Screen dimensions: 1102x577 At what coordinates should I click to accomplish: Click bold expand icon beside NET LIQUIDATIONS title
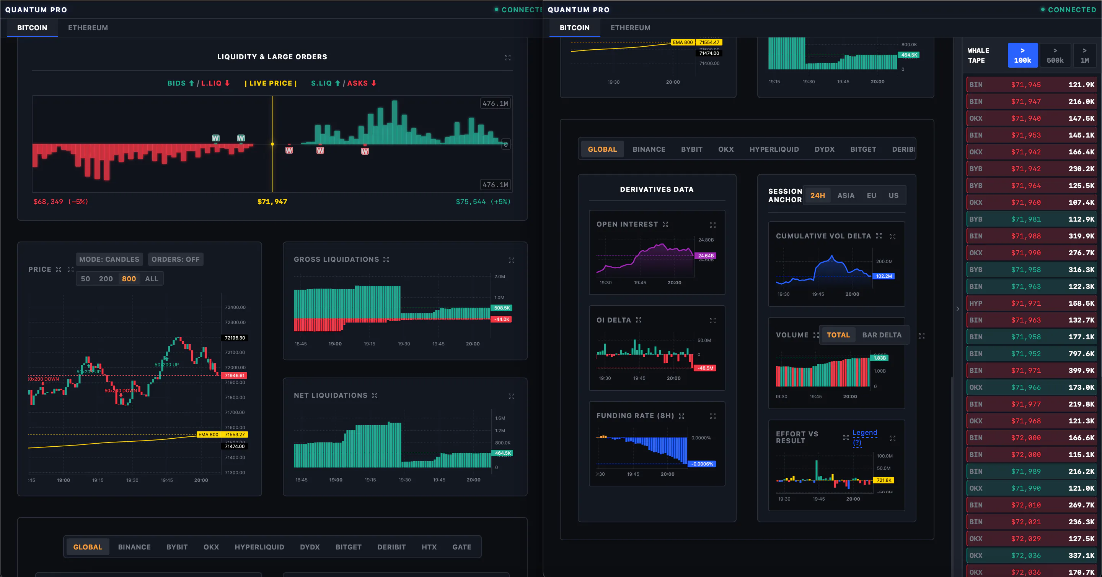click(374, 395)
